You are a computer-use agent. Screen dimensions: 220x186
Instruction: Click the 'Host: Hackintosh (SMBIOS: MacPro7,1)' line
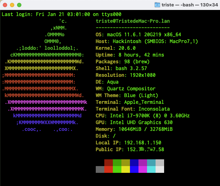[x=147, y=41]
